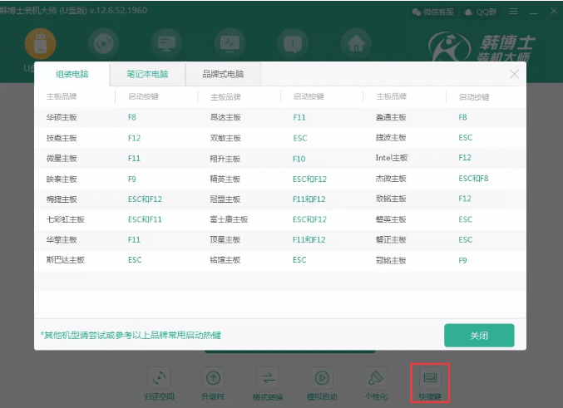Click the exclamation message icon in toolbar
Viewport: 563px width, 408px height.
(x=293, y=44)
